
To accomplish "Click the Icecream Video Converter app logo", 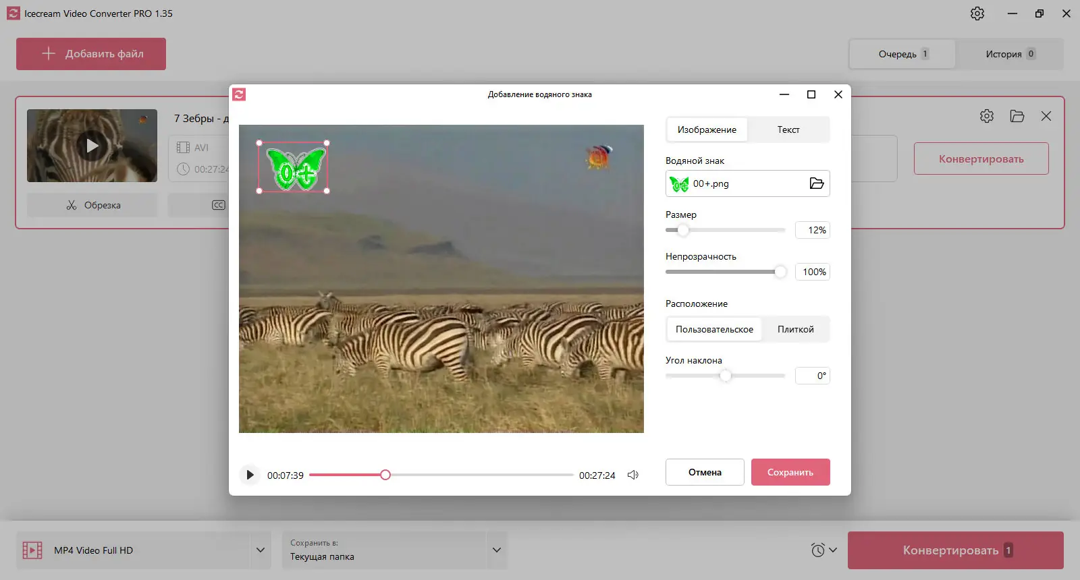I will (13, 13).
